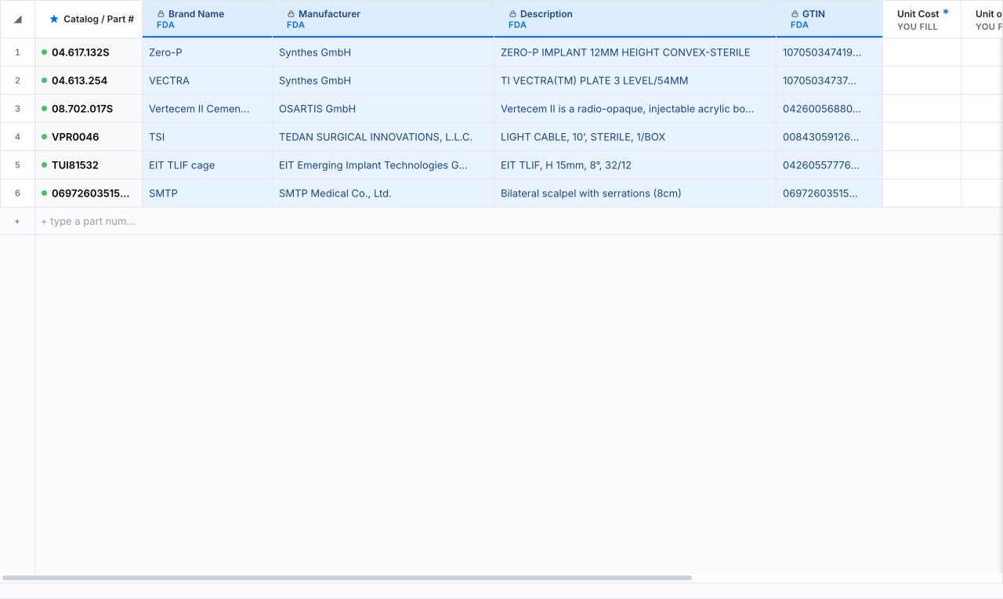Click Synthes GmbH in the VECTRA row
The width and height of the screenshot is (1003, 599).
pyautogui.click(x=383, y=81)
